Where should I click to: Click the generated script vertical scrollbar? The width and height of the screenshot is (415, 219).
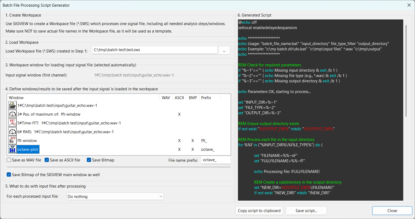tap(406, 71)
